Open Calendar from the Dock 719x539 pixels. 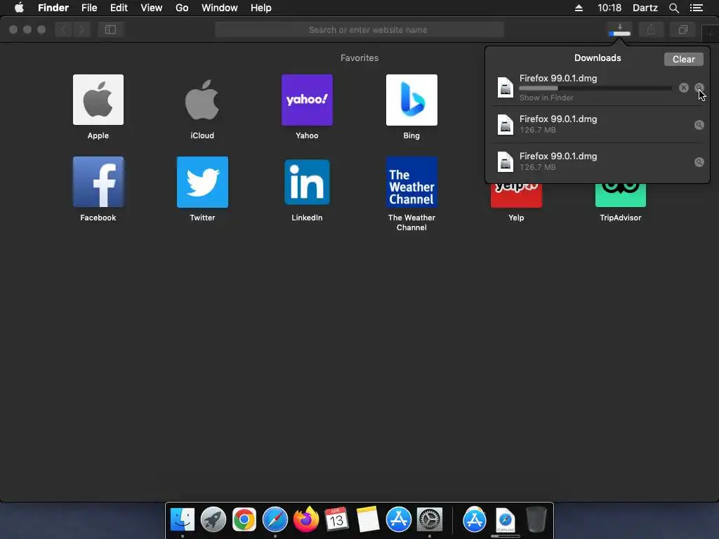336,519
